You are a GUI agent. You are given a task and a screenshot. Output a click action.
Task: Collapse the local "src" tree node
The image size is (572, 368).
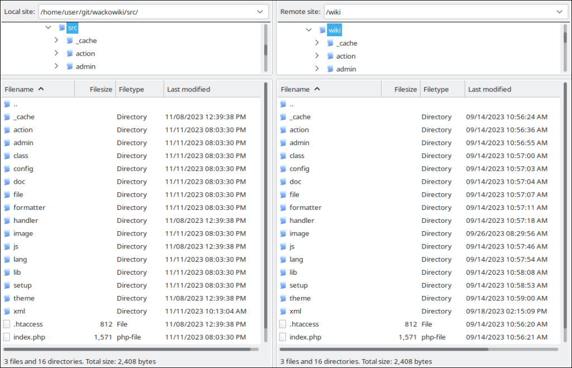[48, 27]
